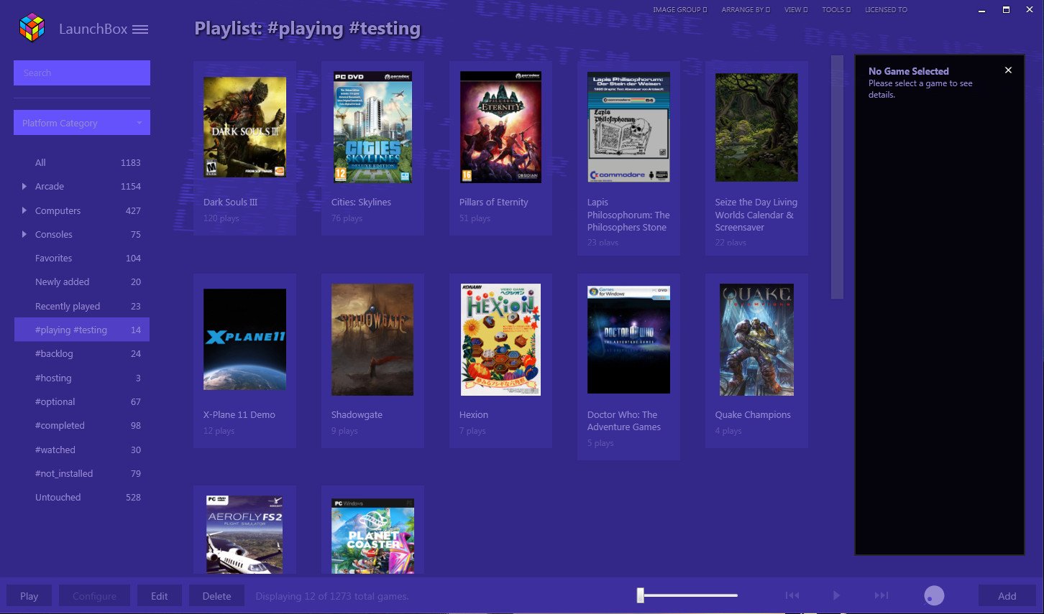Click the Configure button
This screenshot has height=614, width=1044.
click(x=94, y=596)
